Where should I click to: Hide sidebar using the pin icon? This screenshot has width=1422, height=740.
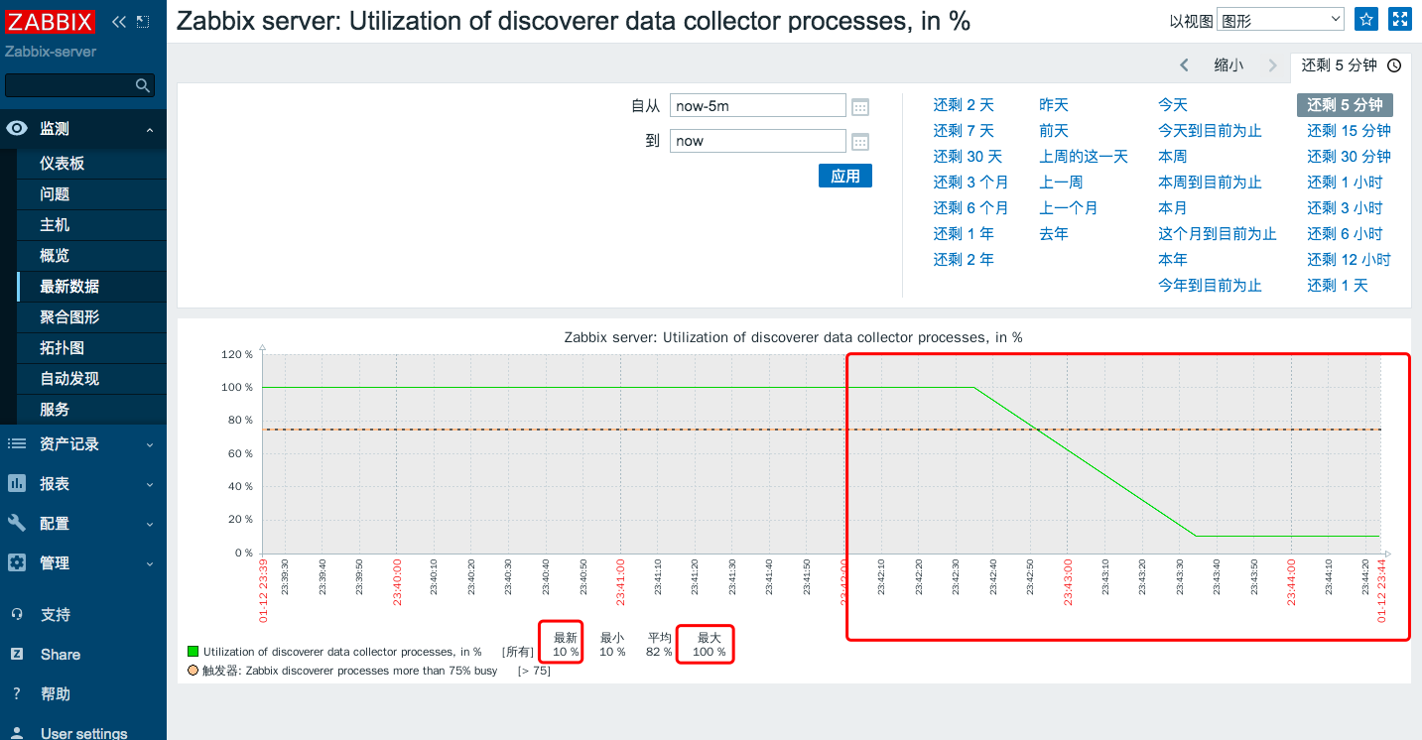[143, 21]
